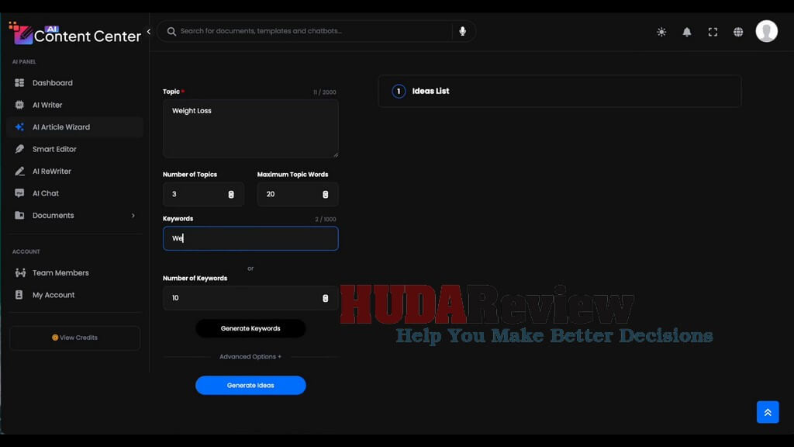Screen dimensions: 794x447
Task: Open Documents menu item
Action: 74,216
